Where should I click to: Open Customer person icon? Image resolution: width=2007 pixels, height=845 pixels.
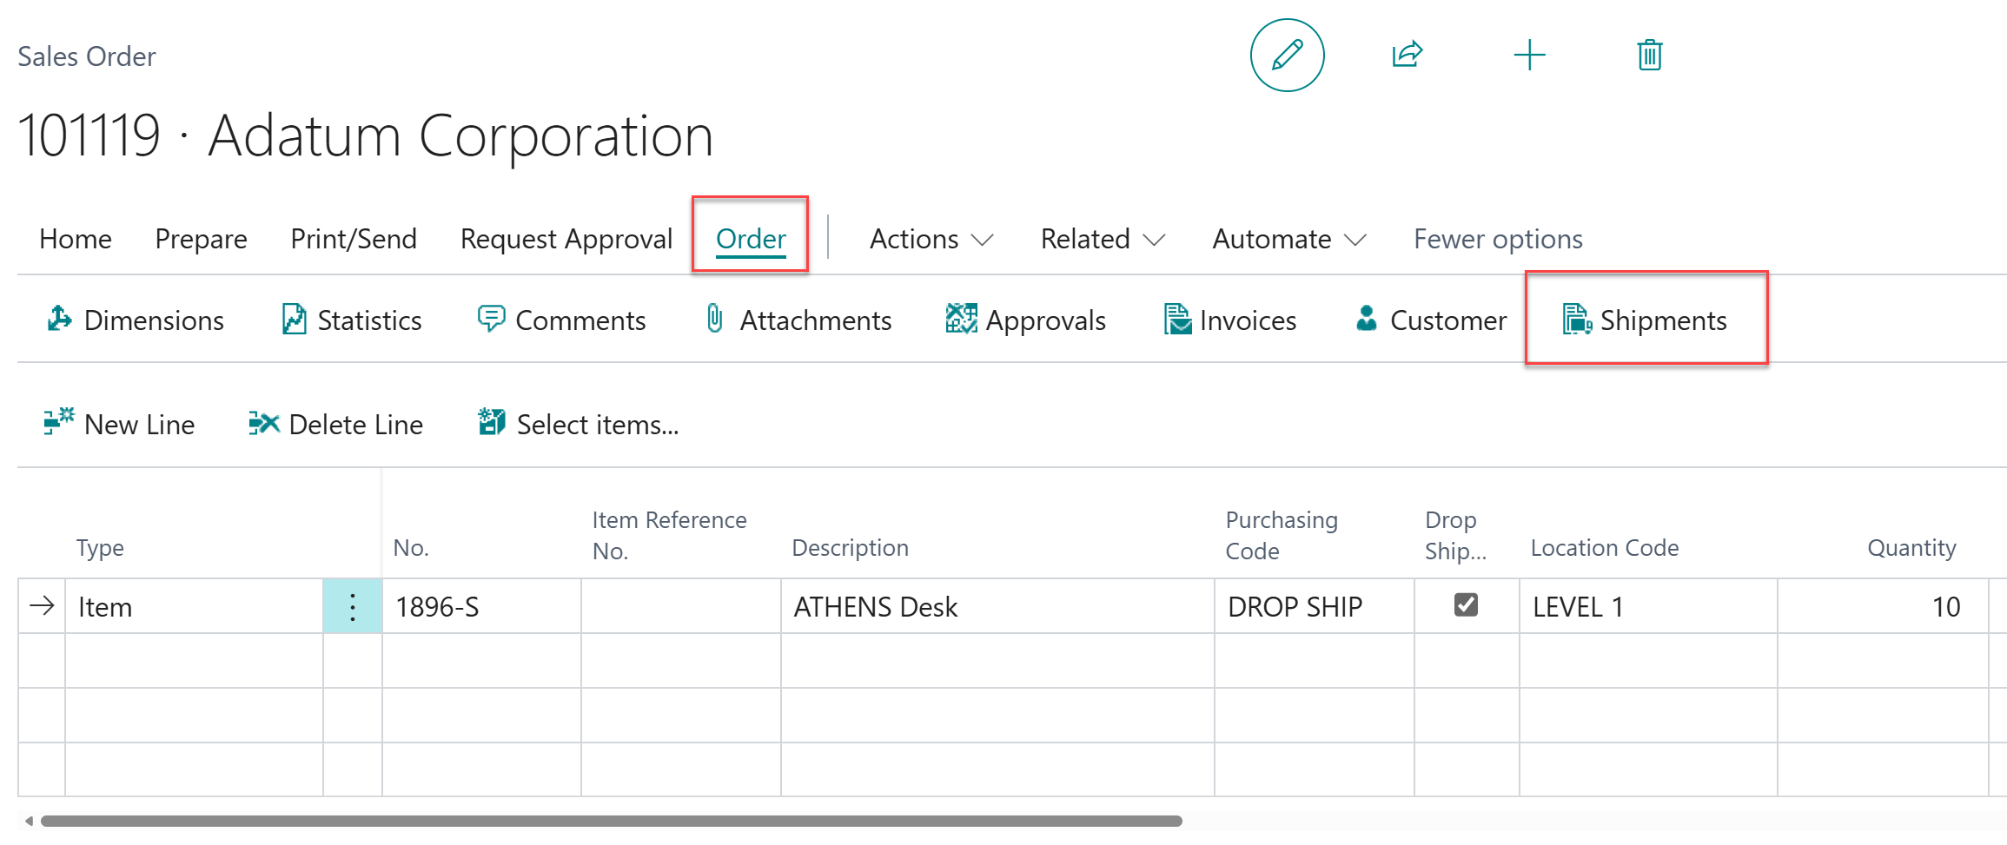(1366, 318)
